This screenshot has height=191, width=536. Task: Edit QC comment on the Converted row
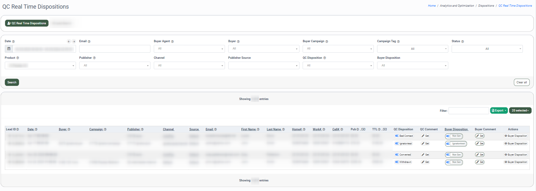click(425, 155)
